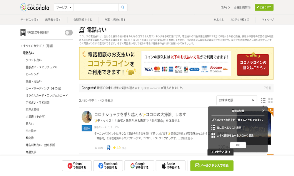Click the phone fortune-teller heading icon
The height and width of the screenshot is (176, 294).
[82, 30]
